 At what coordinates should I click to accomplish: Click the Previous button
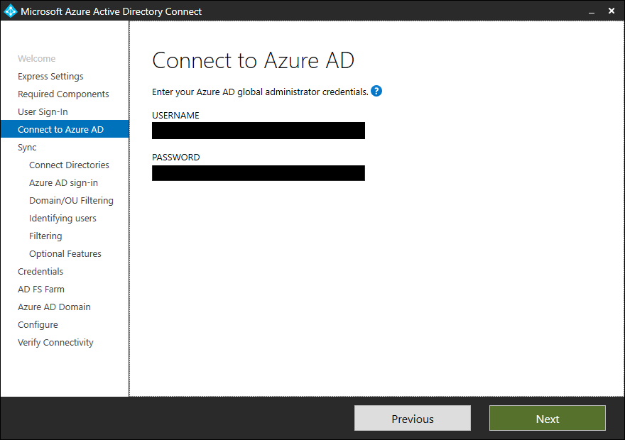pyautogui.click(x=413, y=418)
